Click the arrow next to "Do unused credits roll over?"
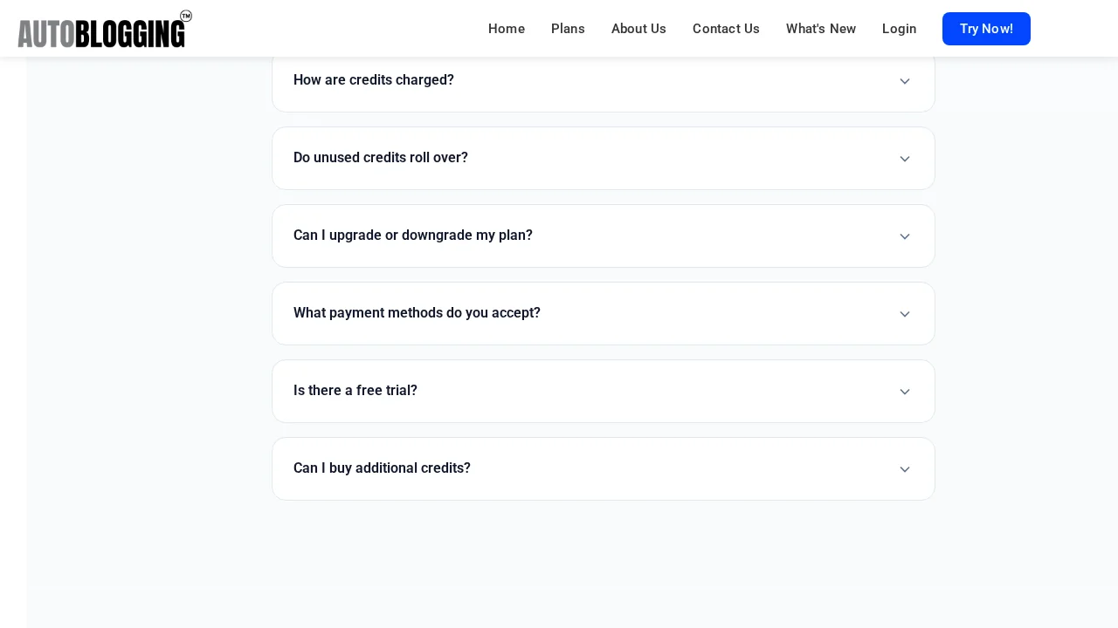 click(x=905, y=159)
